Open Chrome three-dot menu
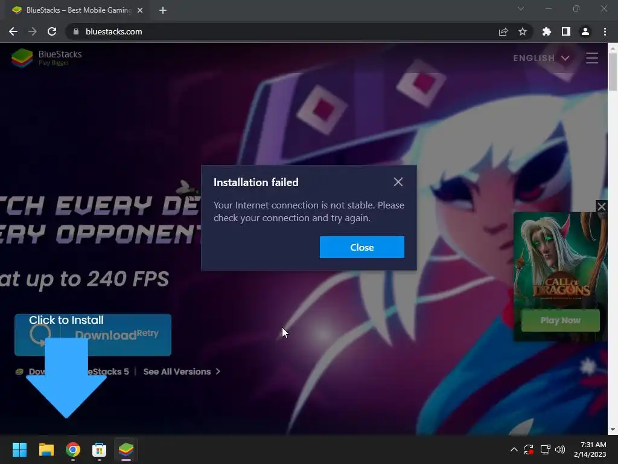The image size is (618, 464). 605,31
